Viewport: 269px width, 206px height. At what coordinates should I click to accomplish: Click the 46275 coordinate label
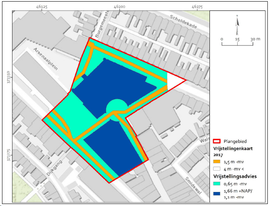197,7
